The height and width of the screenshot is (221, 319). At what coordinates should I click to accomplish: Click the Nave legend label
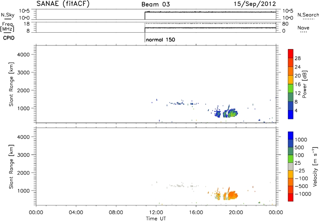tap(303, 28)
